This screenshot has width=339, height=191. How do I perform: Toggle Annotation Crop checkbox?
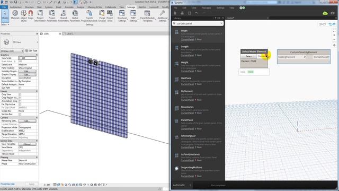click(x=20, y=101)
